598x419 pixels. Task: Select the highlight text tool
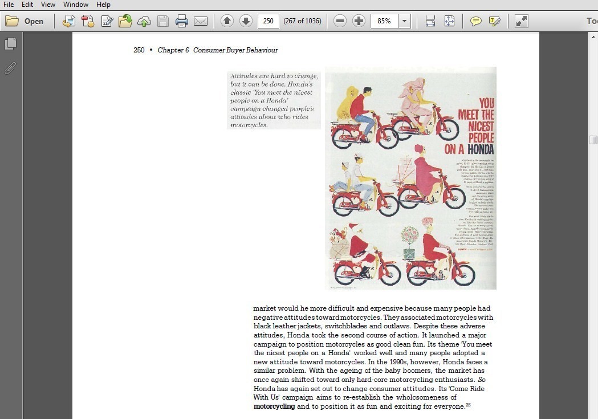pyautogui.click(x=494, y=21)
